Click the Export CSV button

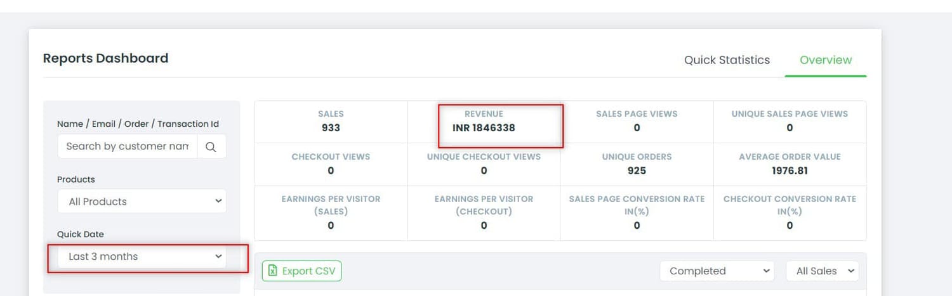pyautogui.click(x=302, y=271)
